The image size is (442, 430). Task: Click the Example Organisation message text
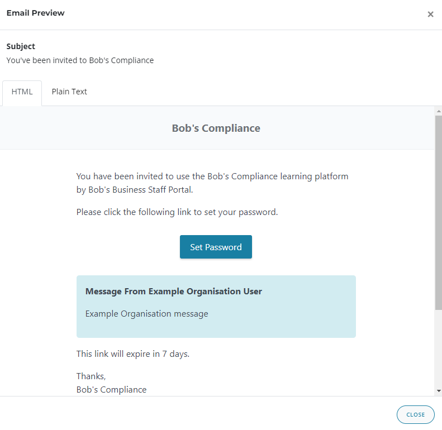pos(146,314)
